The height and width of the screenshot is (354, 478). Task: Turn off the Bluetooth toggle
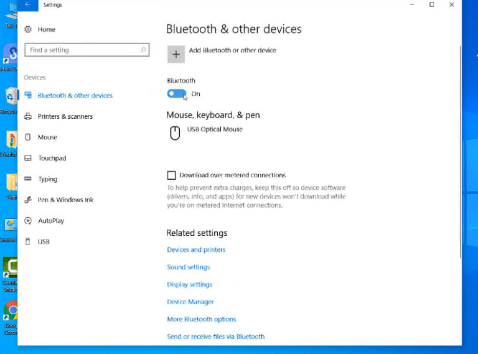point(177,93)
